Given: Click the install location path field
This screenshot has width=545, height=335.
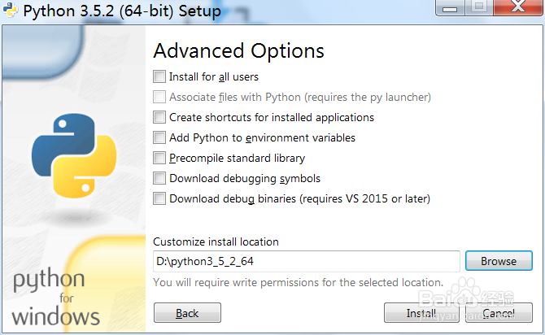Looking at the screenshot, I should coord(306,261).
